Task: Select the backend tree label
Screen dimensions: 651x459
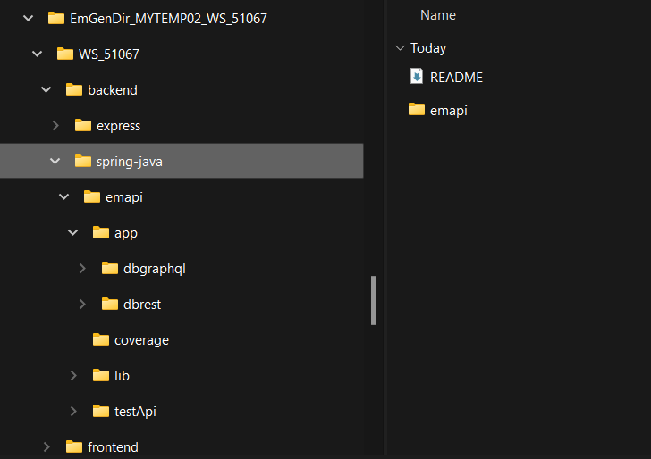Action: (x=113, y=90)
